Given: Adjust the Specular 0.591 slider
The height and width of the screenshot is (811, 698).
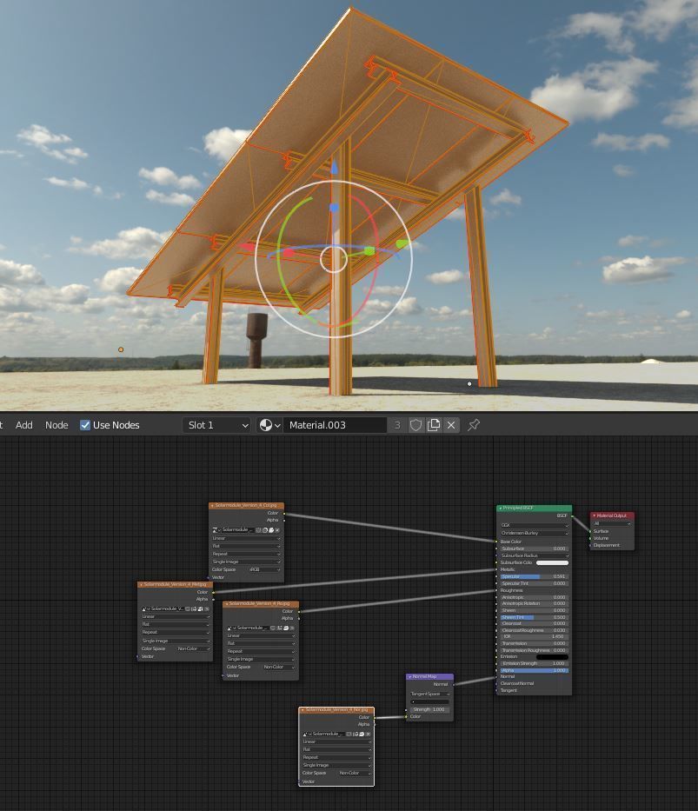Looking at the screenshot, I should pyautogui.click(x=535, y=576).
